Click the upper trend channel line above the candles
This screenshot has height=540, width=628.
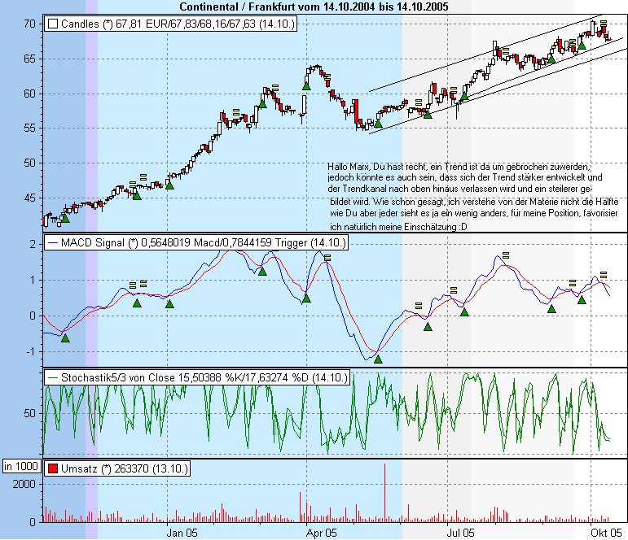[x=485, y=53]
